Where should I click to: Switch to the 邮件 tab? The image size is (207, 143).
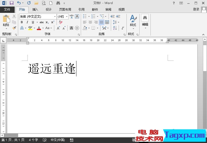[95, 9]
